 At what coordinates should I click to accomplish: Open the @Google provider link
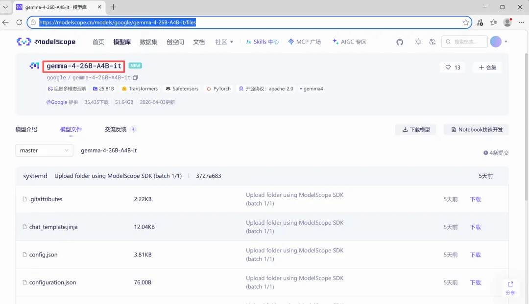[57, 102]
